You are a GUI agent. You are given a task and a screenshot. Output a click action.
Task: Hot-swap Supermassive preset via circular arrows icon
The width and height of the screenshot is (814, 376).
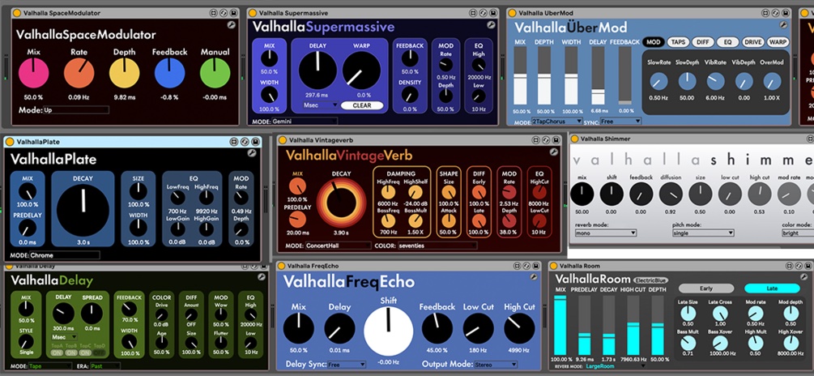coord(483,12)
